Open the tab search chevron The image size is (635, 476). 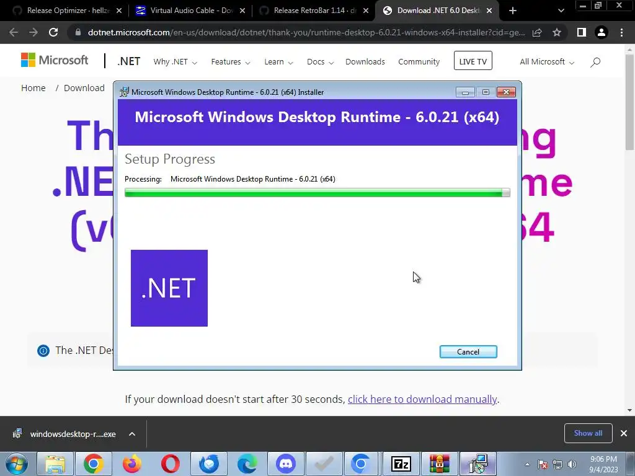[x=561, y=11]
